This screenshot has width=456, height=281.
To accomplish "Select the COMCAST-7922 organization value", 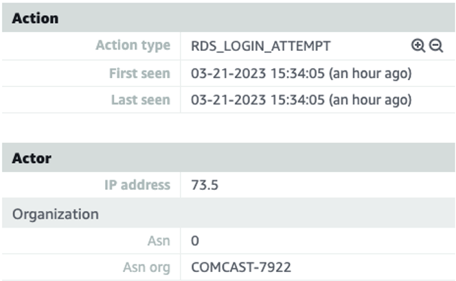I will click(240, 267).
